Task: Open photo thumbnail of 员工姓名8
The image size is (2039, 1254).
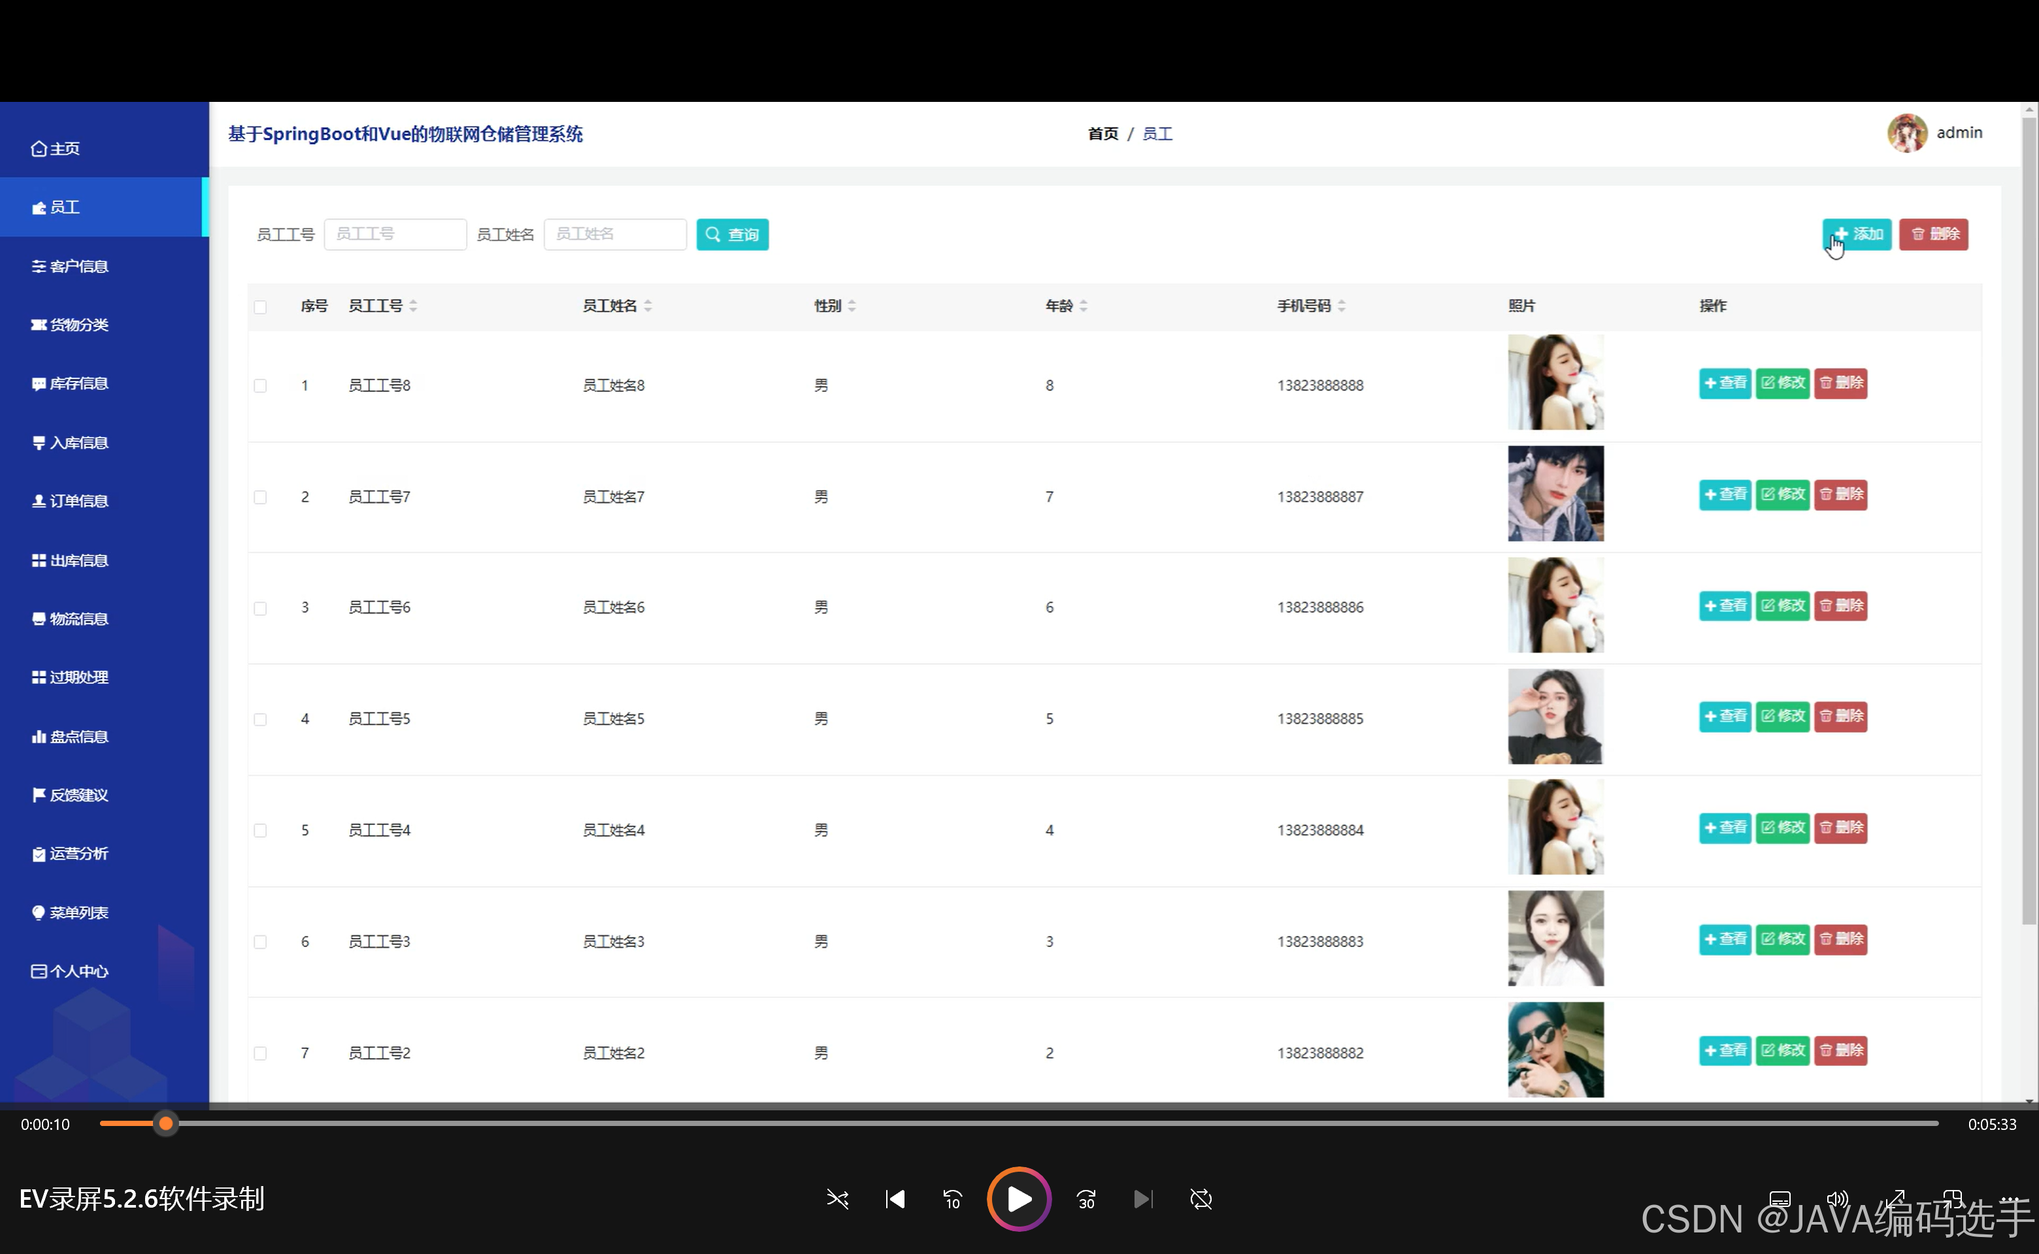Action: pyautogui.click(x=1555, y=382)
